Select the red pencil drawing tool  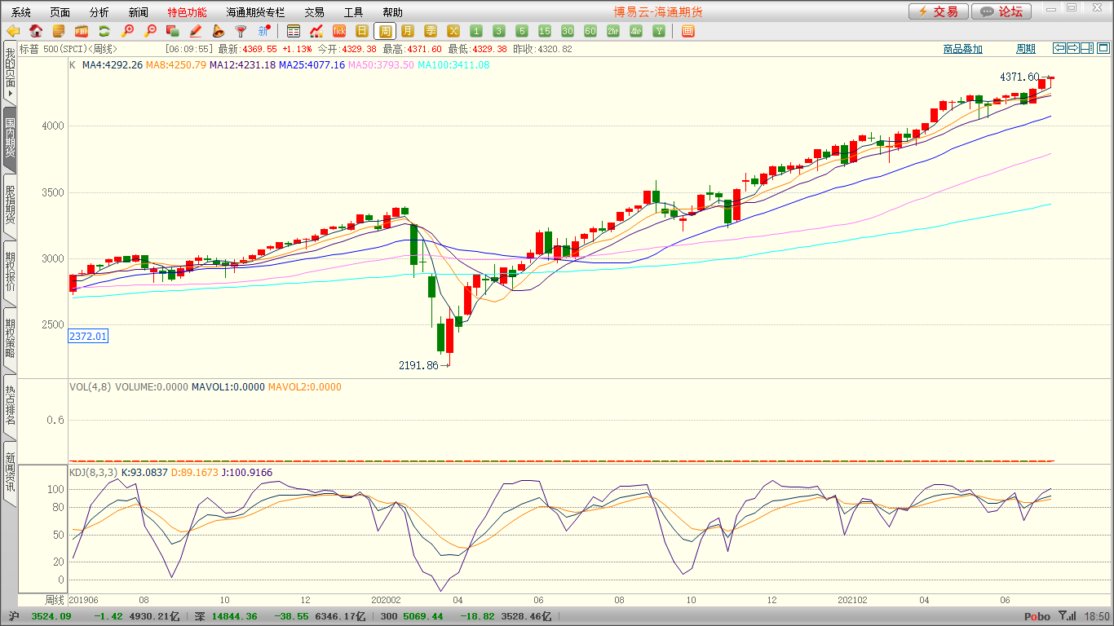195,31
